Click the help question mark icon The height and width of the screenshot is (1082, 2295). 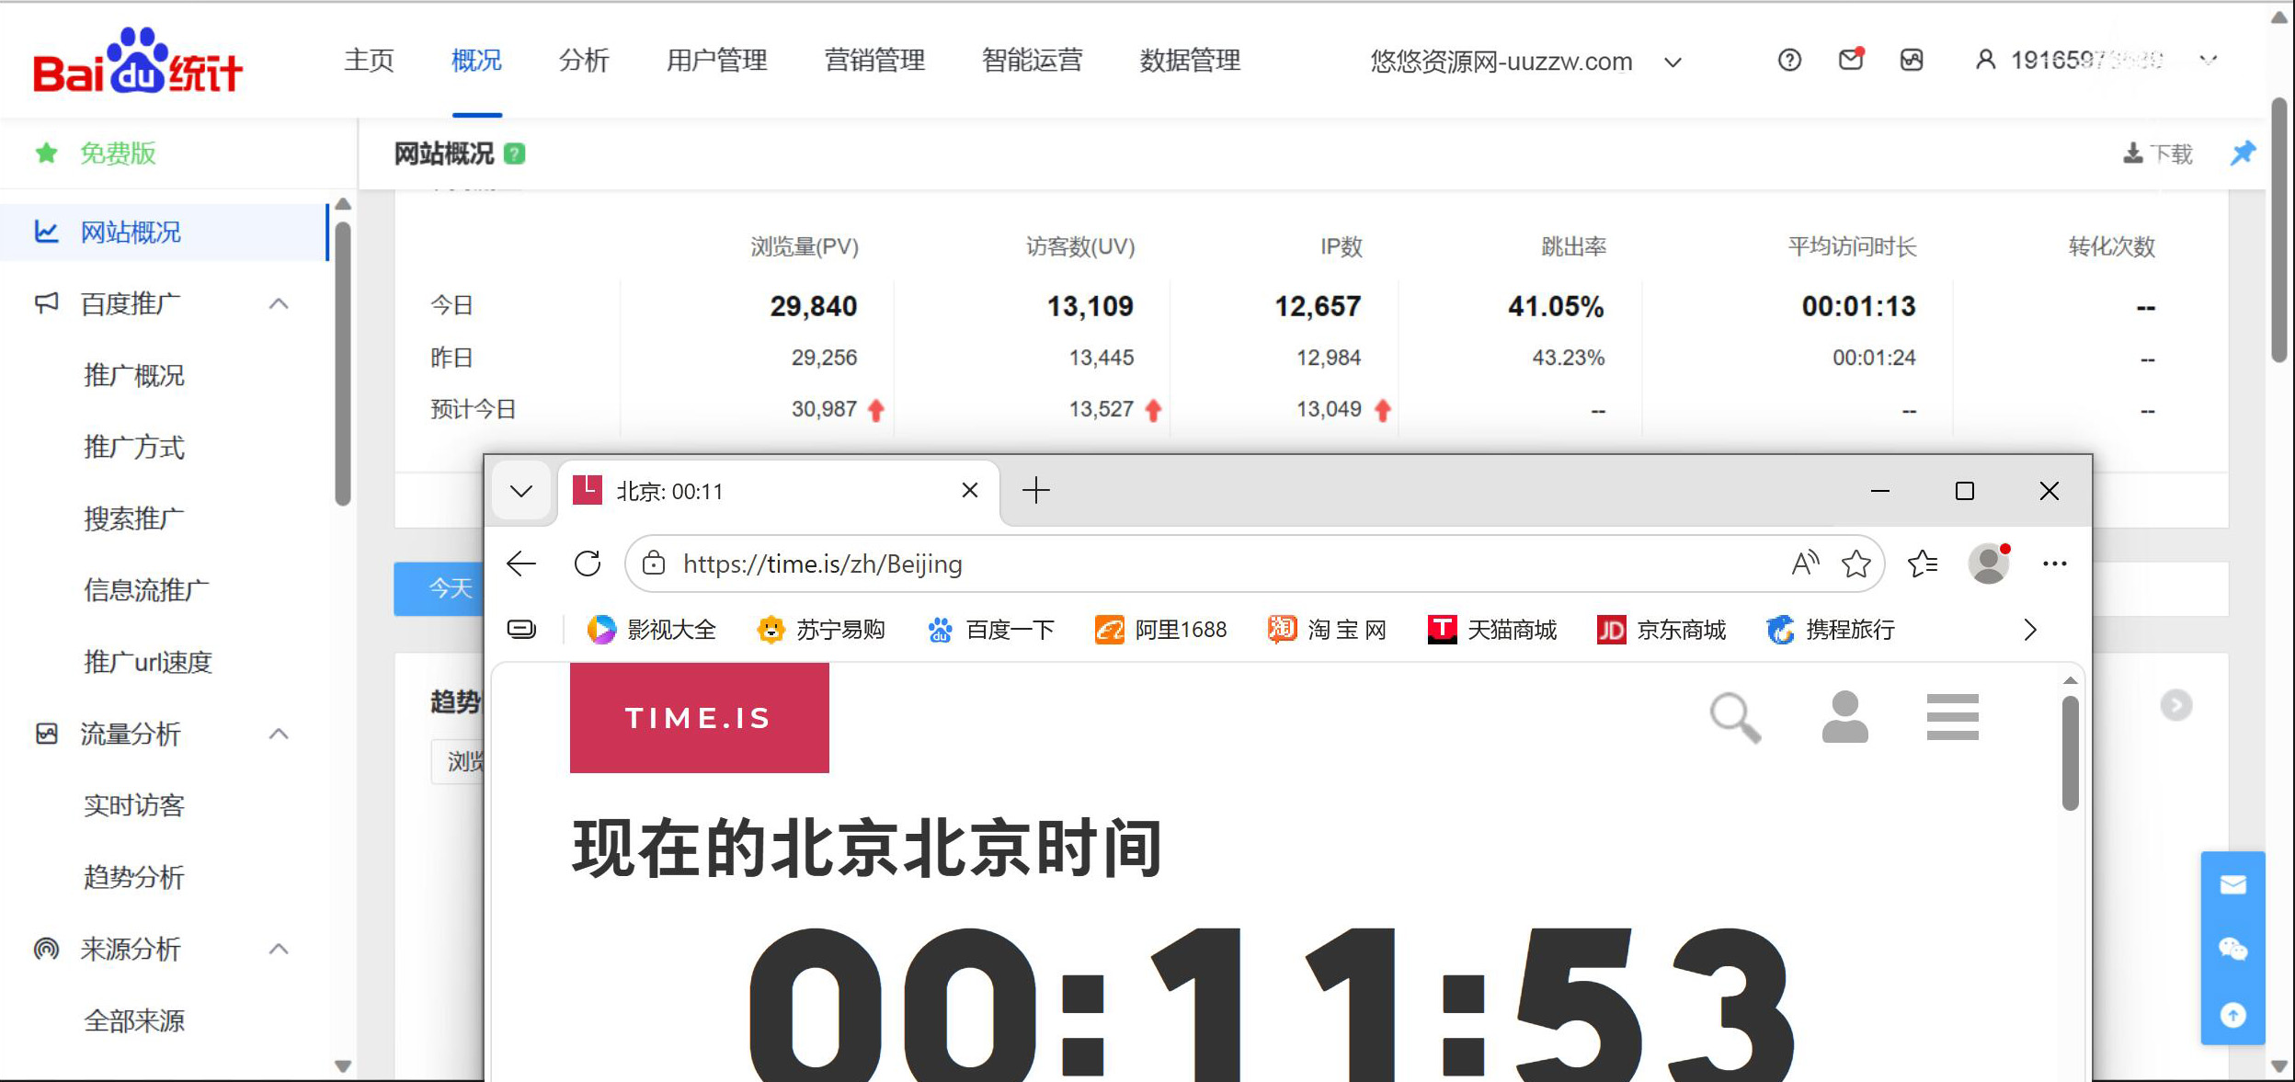pos(1788,61)
